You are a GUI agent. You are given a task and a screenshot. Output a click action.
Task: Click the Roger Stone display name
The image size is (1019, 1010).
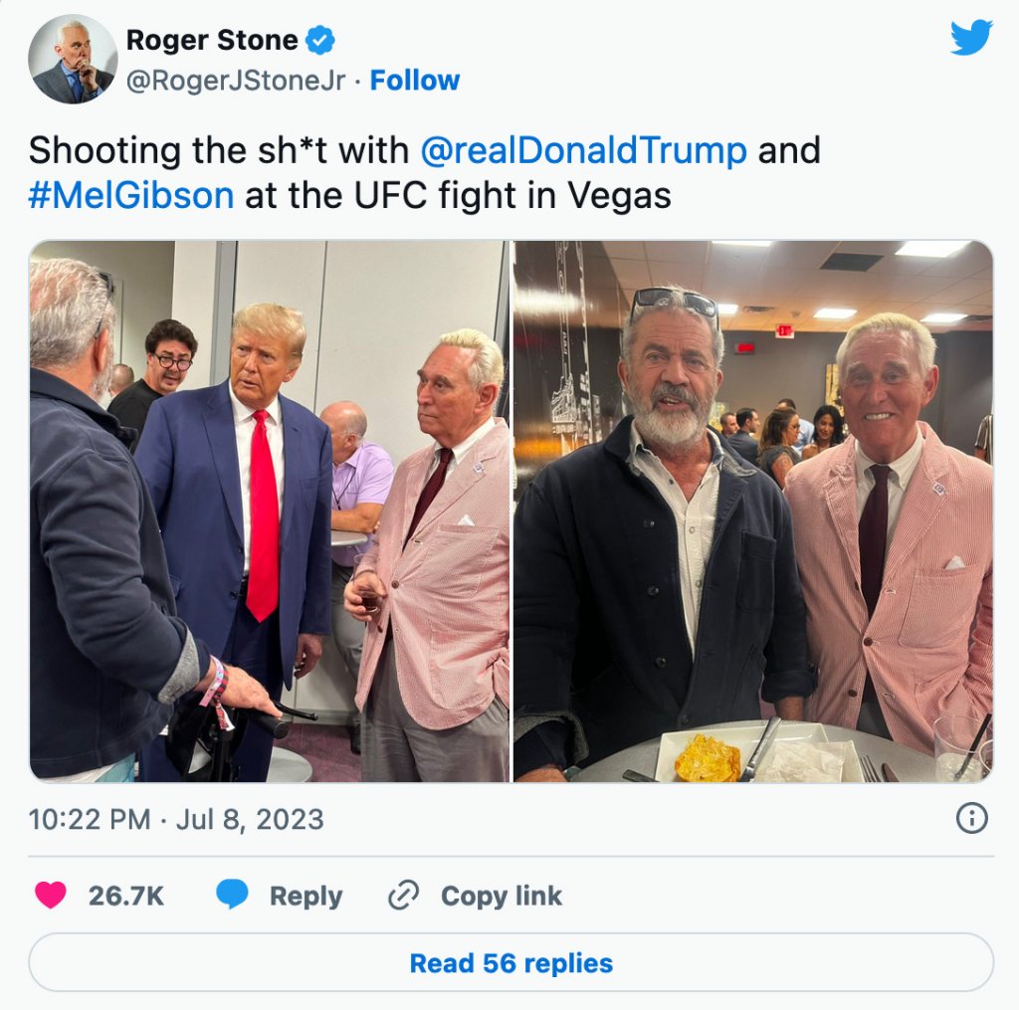point(212,40)
